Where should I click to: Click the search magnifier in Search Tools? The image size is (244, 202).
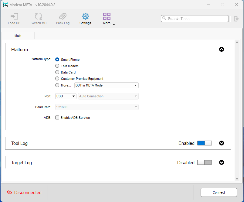point(164,18)
